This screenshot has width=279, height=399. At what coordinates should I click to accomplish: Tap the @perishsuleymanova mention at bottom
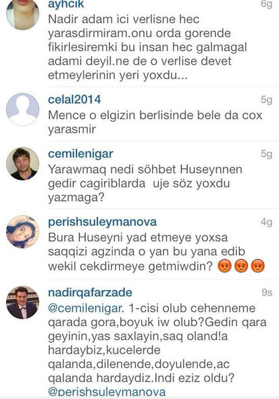(107, 392)
